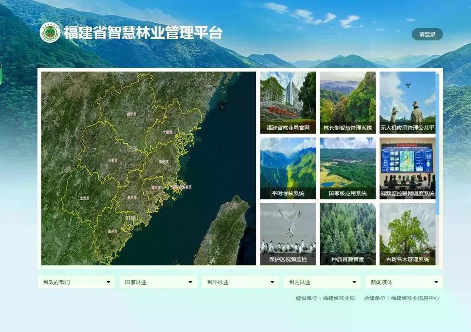
Task: Open the 林长制智慧管理系统 card
Action: [348, 103]
